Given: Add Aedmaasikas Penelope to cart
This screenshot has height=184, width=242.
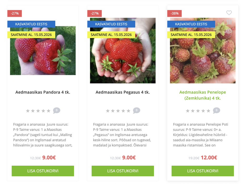Looking at the screenshot, I should (x=203, y=171).
